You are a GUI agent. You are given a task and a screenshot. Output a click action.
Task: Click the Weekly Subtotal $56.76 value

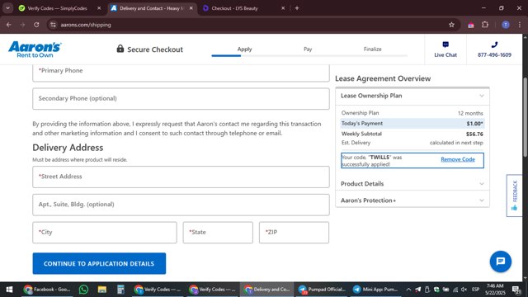[x=474, y=134]
